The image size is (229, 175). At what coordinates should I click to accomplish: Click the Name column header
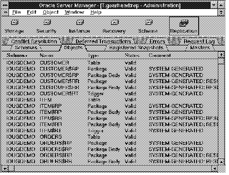click(x=47, y=56)
